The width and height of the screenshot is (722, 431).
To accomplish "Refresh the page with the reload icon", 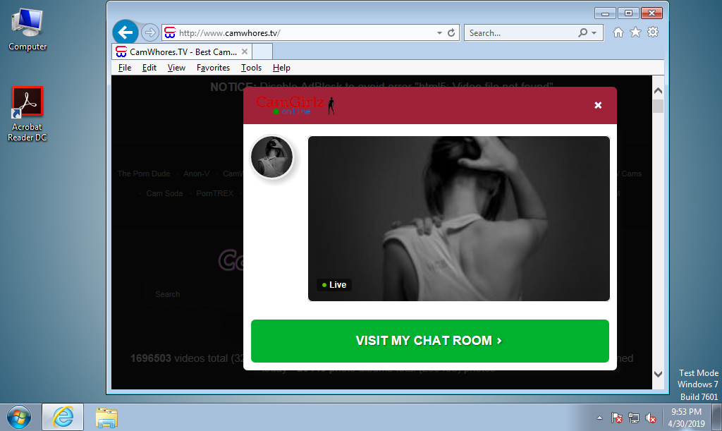I will (x=451, y=32).
